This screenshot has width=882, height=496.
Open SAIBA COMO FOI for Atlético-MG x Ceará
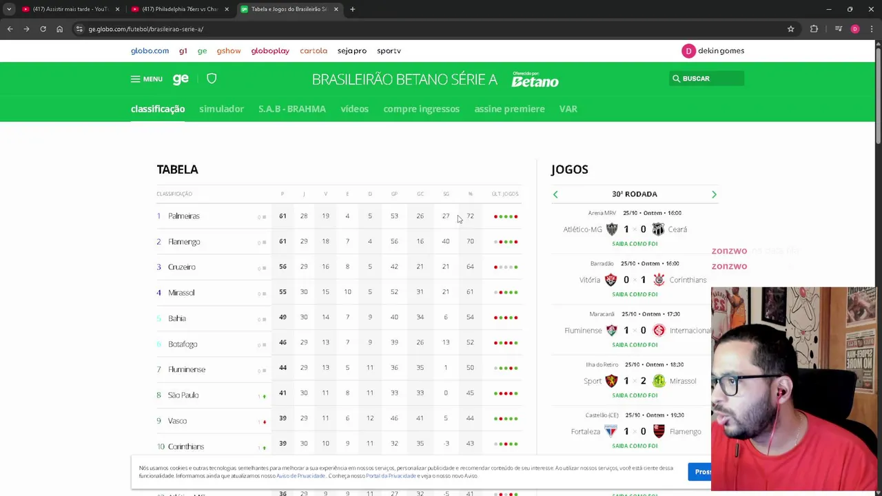(635, 244)
